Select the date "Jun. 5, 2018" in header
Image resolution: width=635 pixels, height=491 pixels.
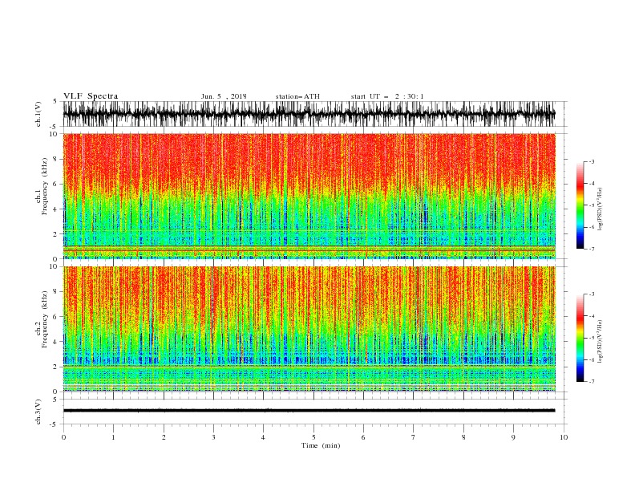tap(224, 96)
